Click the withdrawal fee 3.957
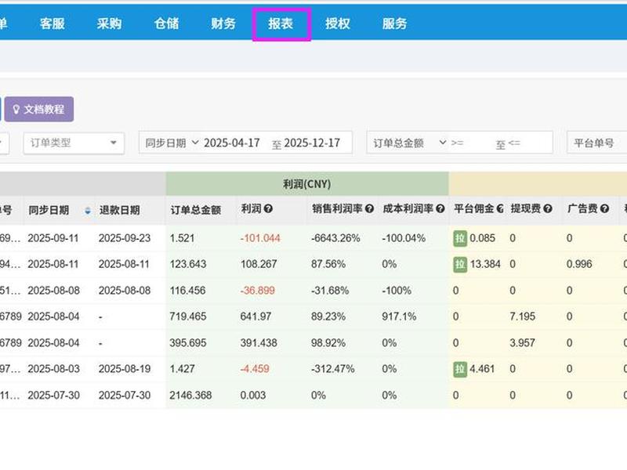627x470 pixels. coord(522,343)
